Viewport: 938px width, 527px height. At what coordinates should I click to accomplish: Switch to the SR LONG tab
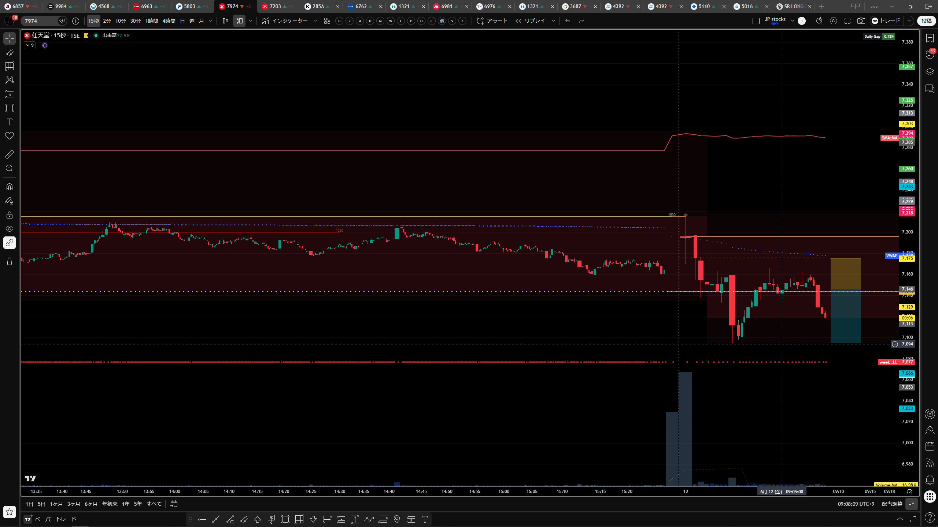(x=794, y=6)
